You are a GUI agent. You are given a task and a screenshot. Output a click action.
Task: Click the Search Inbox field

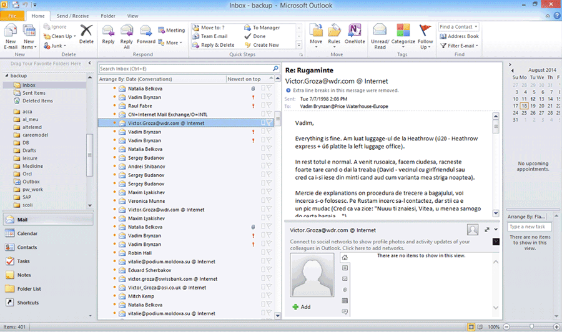[x=185, y=69]
